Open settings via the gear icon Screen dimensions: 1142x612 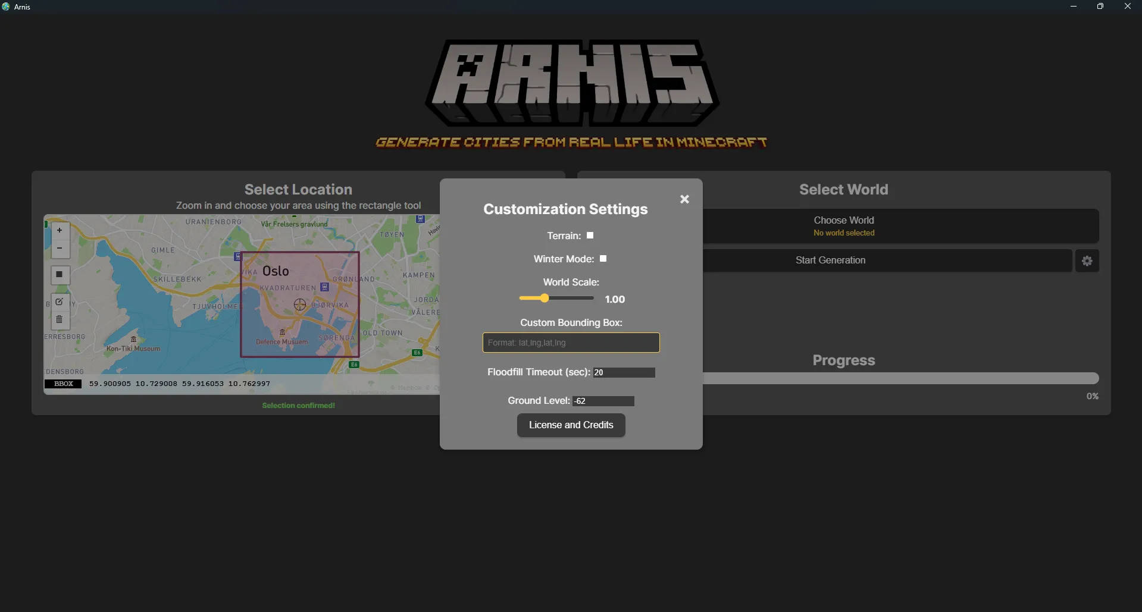(x=1087, y=261)
